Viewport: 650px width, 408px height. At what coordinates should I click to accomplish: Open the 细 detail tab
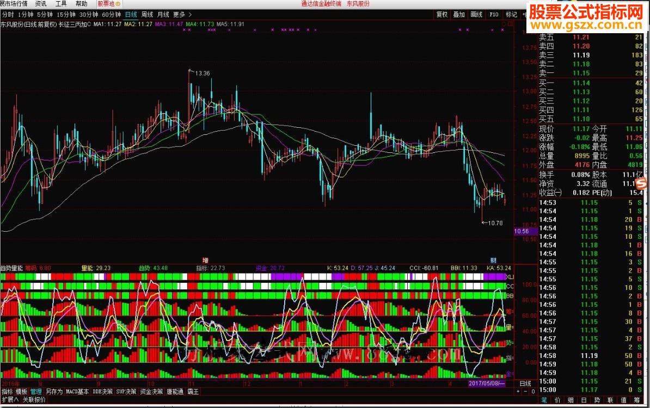pos(571,400)
